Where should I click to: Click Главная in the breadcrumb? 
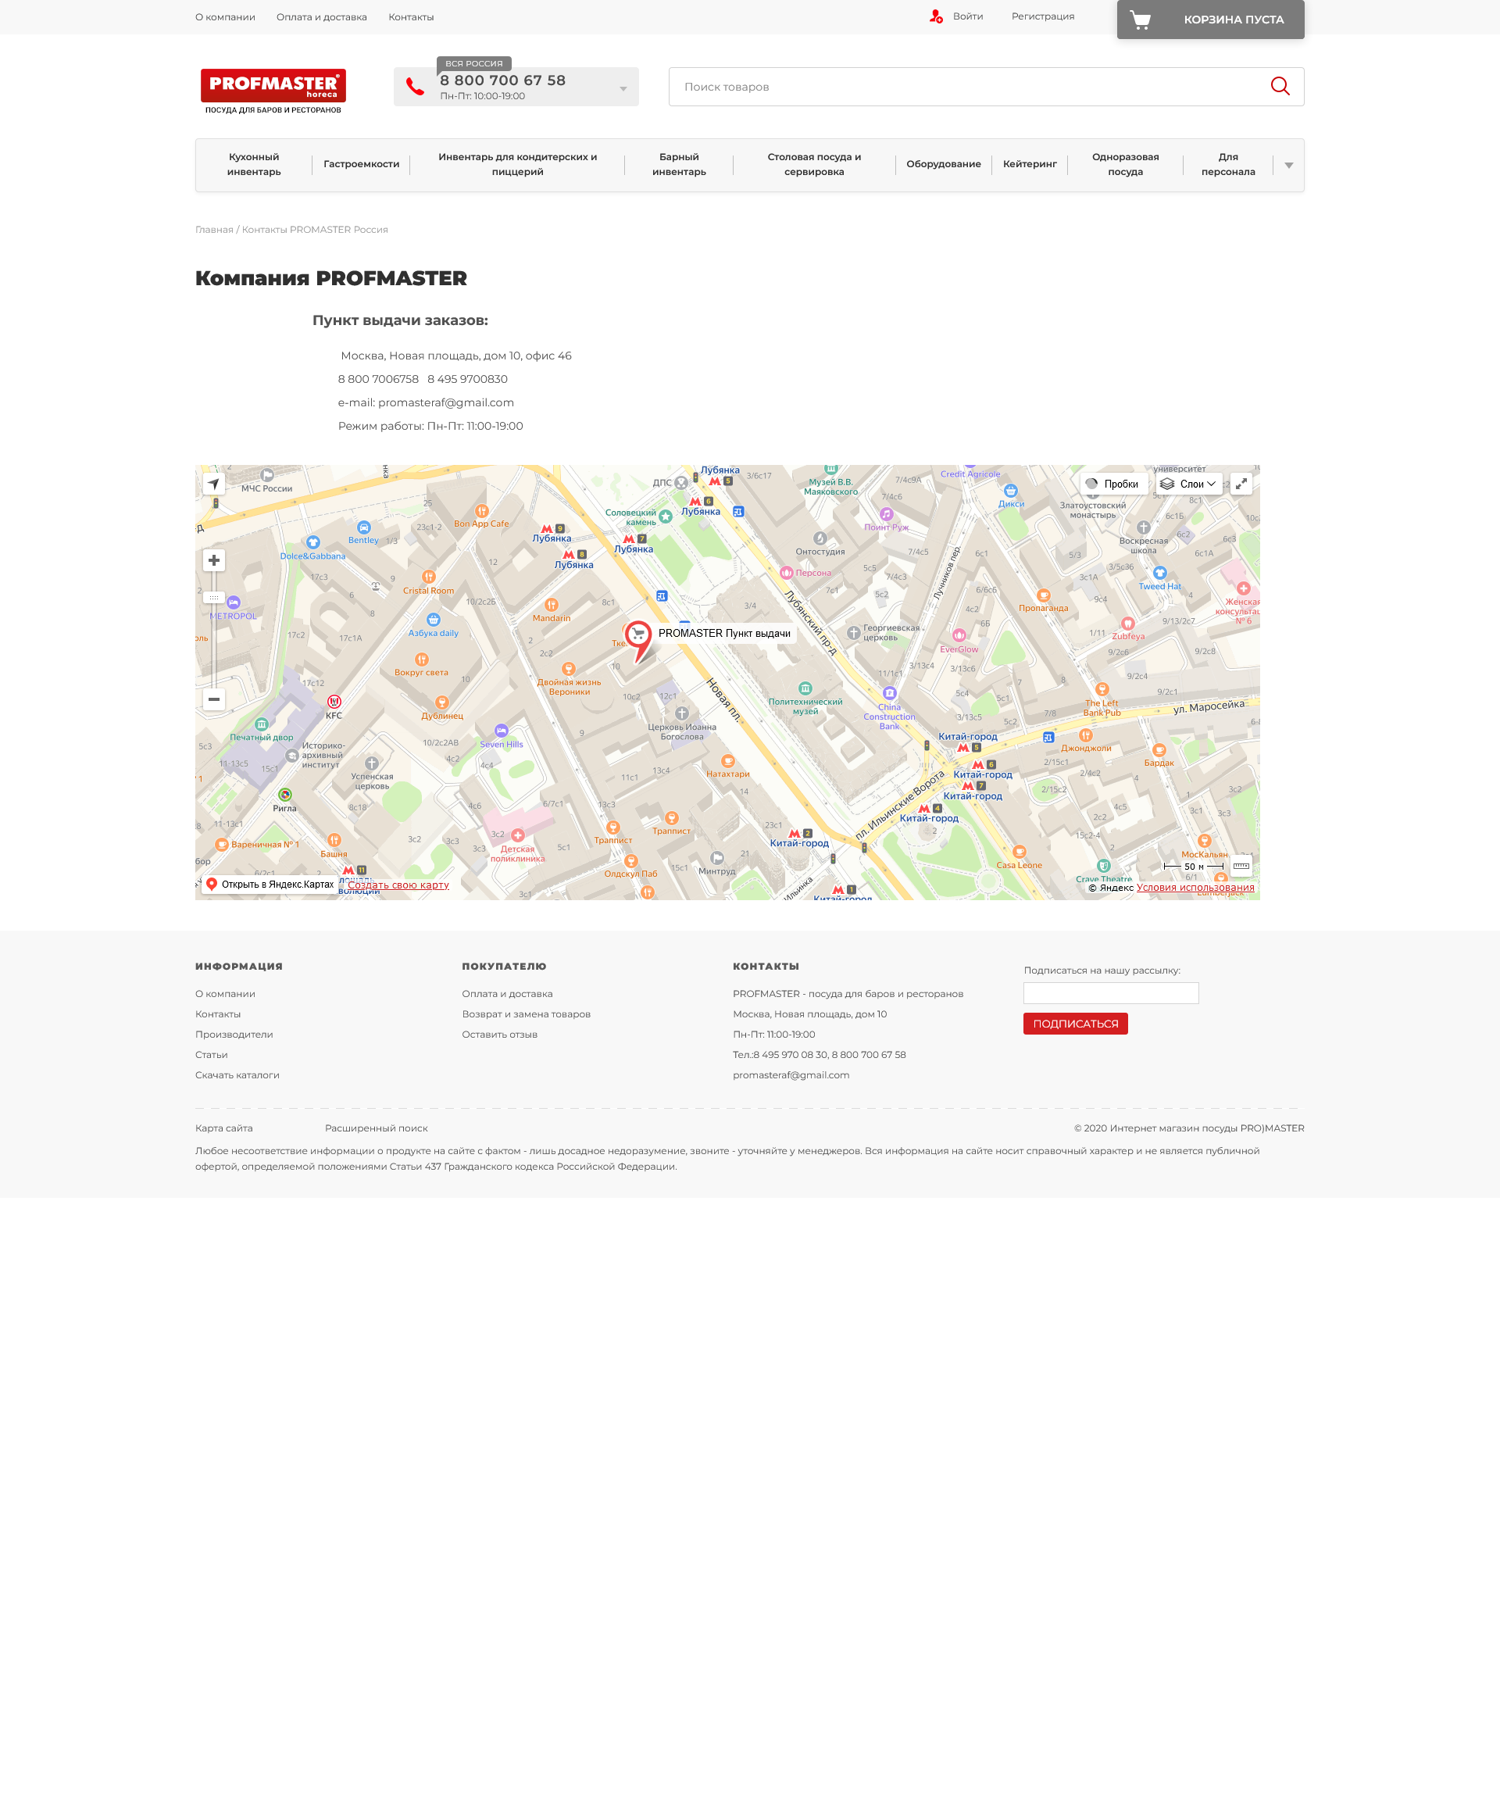coord(214,230)
